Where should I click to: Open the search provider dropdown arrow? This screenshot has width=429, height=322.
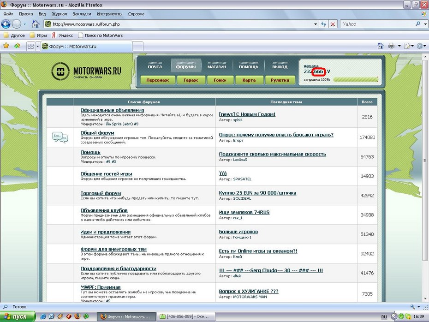(x=424, y=24)
